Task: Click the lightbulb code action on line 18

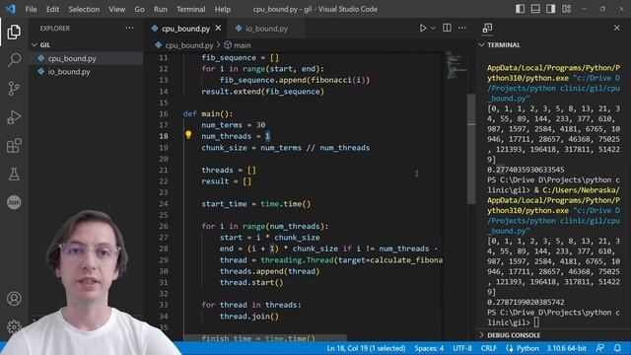Action: point(188,135)
